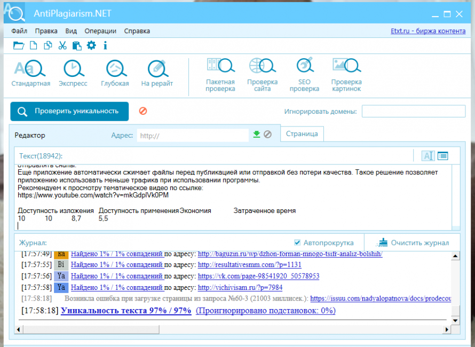This screenshot has width=475, height=347.
Task: Click journal horizontal scrollbar left arrow
Action: 19,329
